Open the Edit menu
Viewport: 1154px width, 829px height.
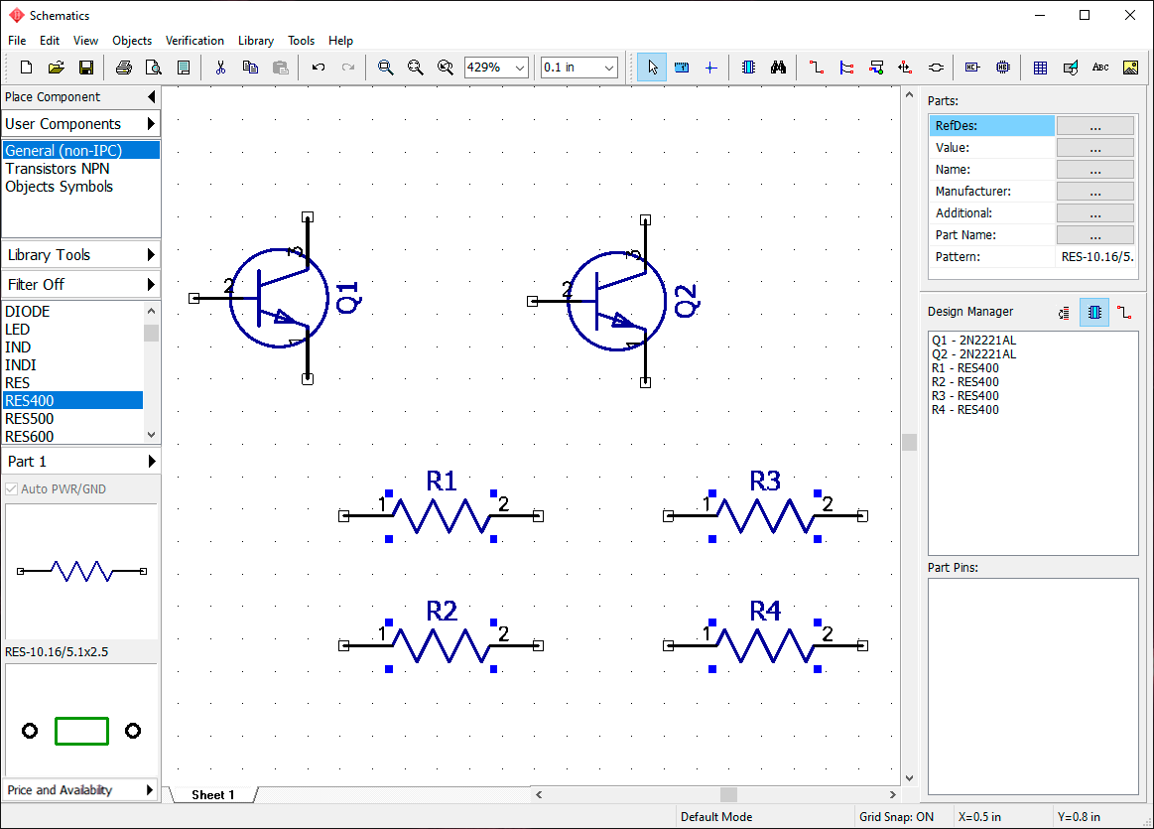(50, 41)
